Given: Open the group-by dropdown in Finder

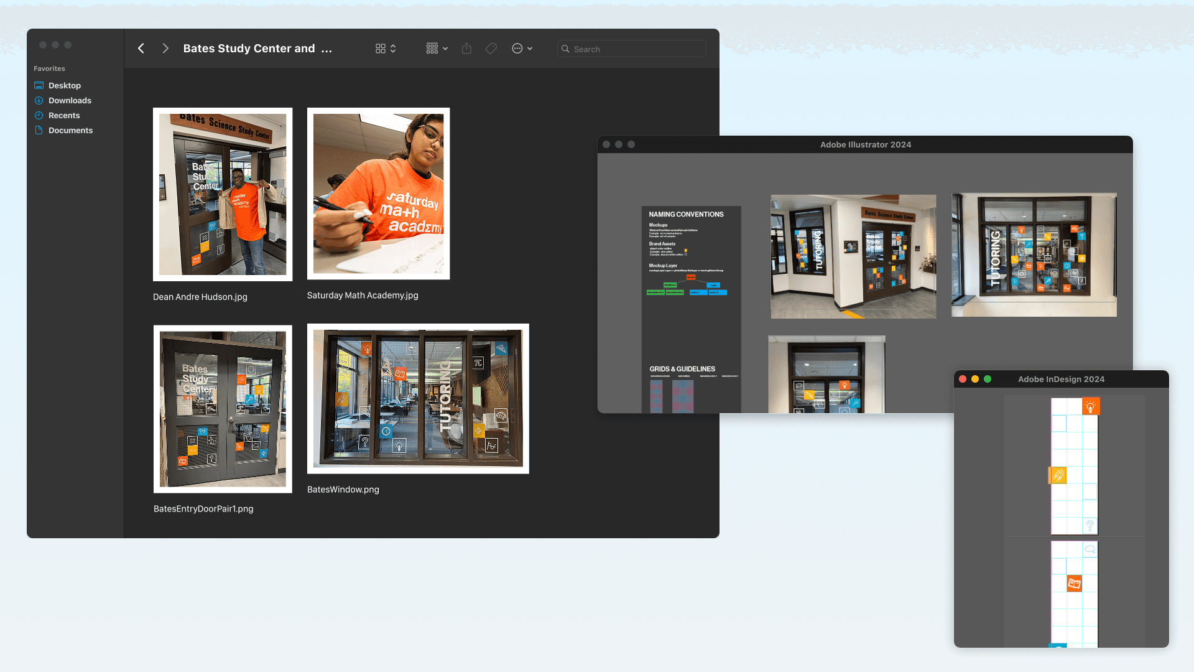Looking at the screenshot, I should [x=437, y=49].
